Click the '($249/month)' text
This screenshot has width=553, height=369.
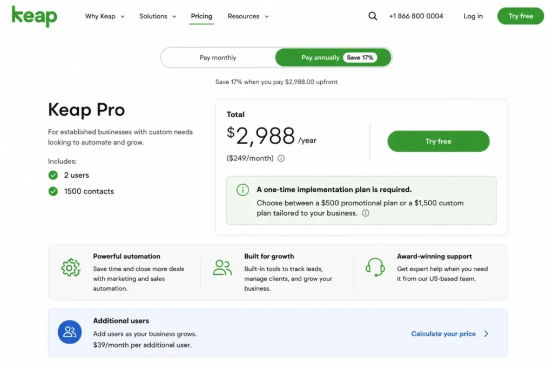coord(249,158)
